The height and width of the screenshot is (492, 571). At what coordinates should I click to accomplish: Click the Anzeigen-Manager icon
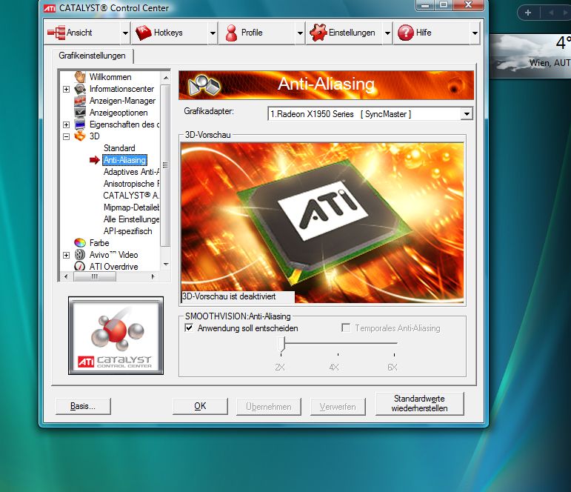point(80,101)
